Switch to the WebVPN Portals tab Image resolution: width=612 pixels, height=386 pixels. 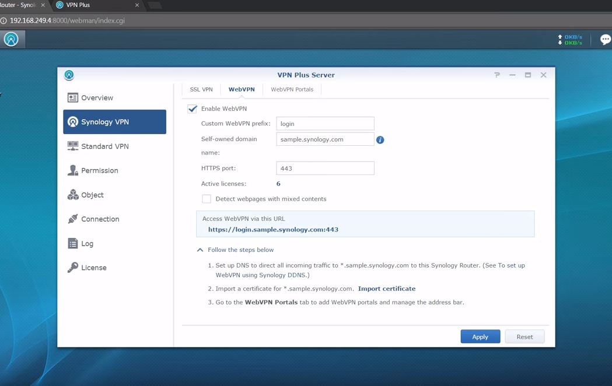[292, 90]
